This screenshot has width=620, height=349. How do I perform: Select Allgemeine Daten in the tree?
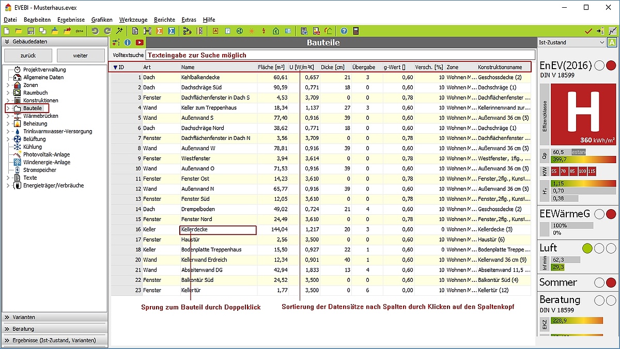click(x=43, y=77)
